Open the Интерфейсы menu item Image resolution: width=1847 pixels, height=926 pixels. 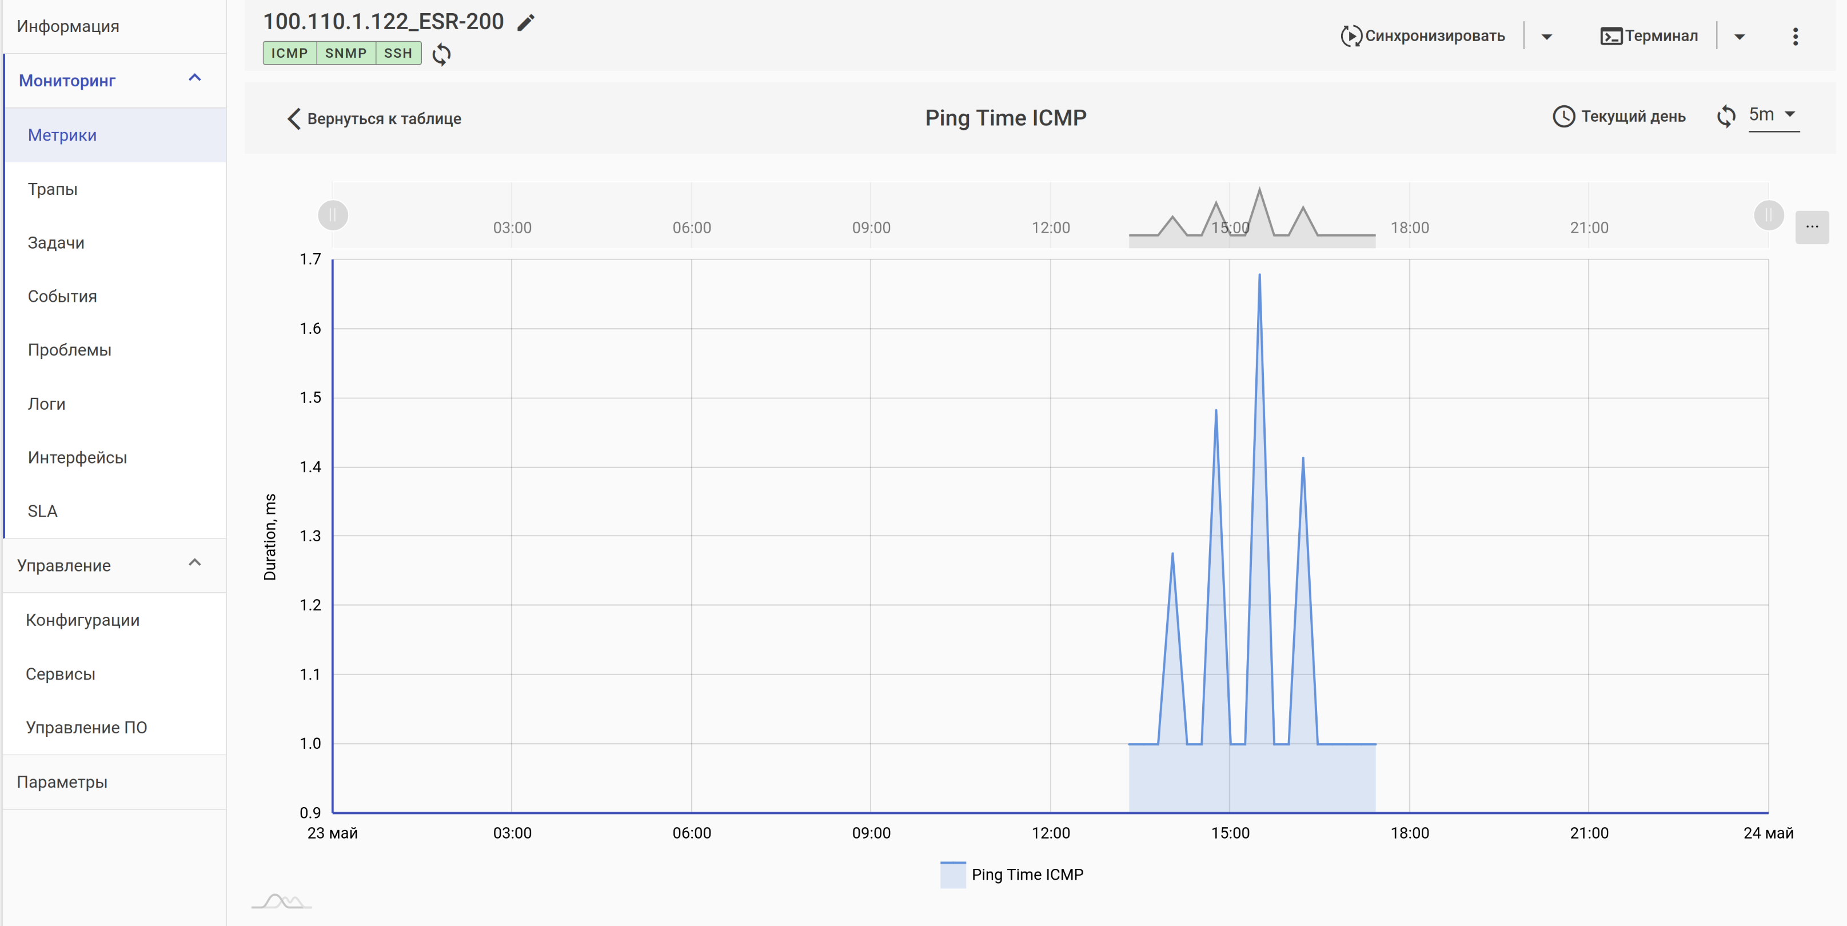tap(77, 457)
